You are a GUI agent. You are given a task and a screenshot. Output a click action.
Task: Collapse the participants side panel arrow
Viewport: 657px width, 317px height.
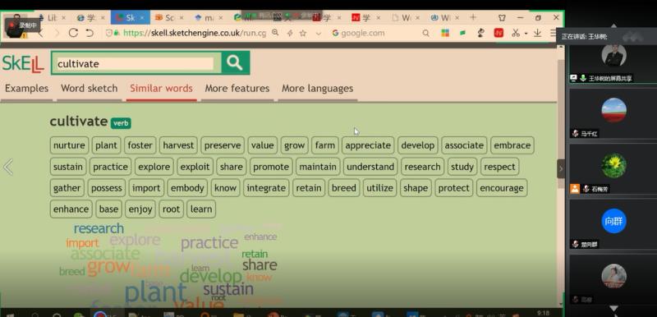[x=561, y=168]
